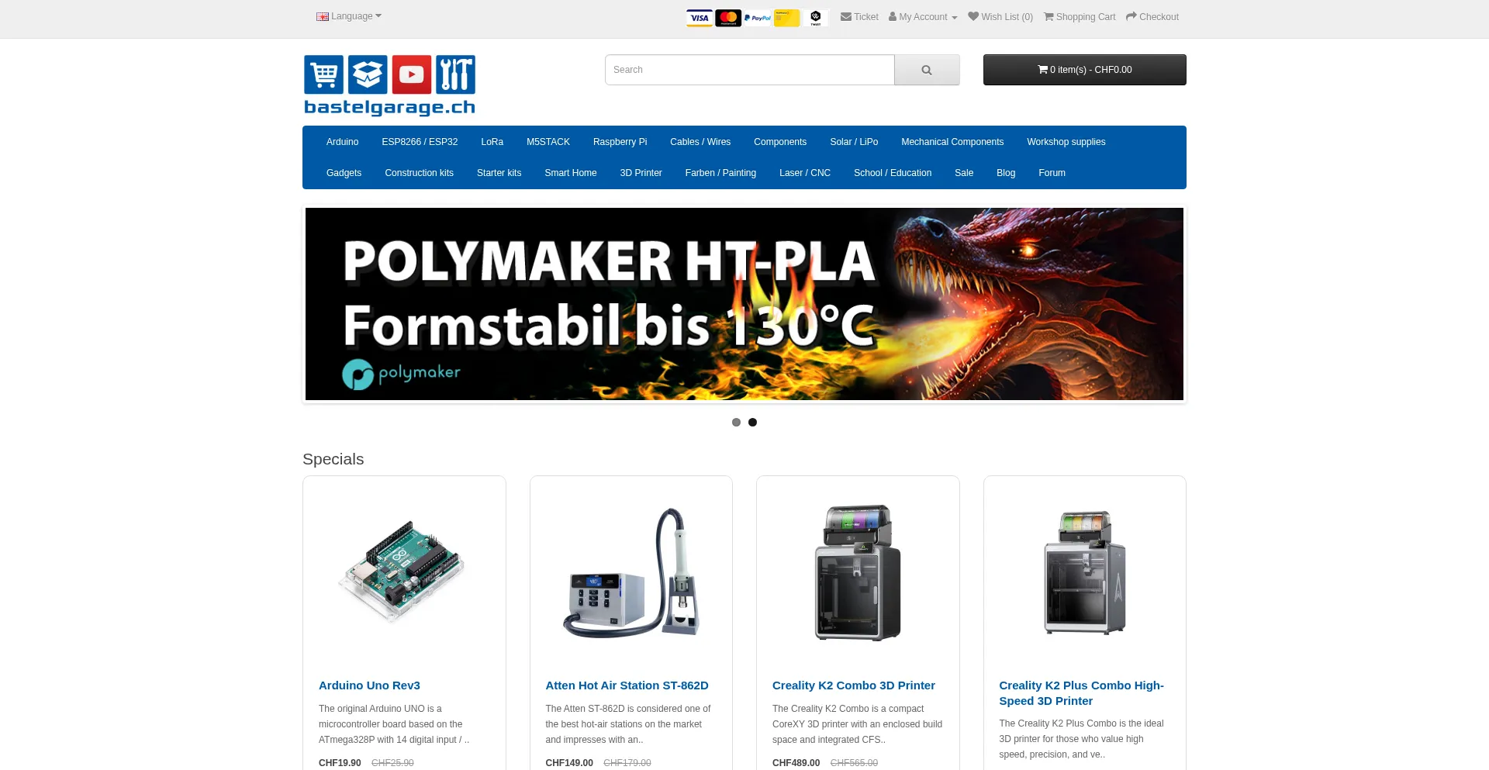Click the struck-through CHF179.00 old price
Viewport: 1489px width, 770px height.
click(627, 763)
